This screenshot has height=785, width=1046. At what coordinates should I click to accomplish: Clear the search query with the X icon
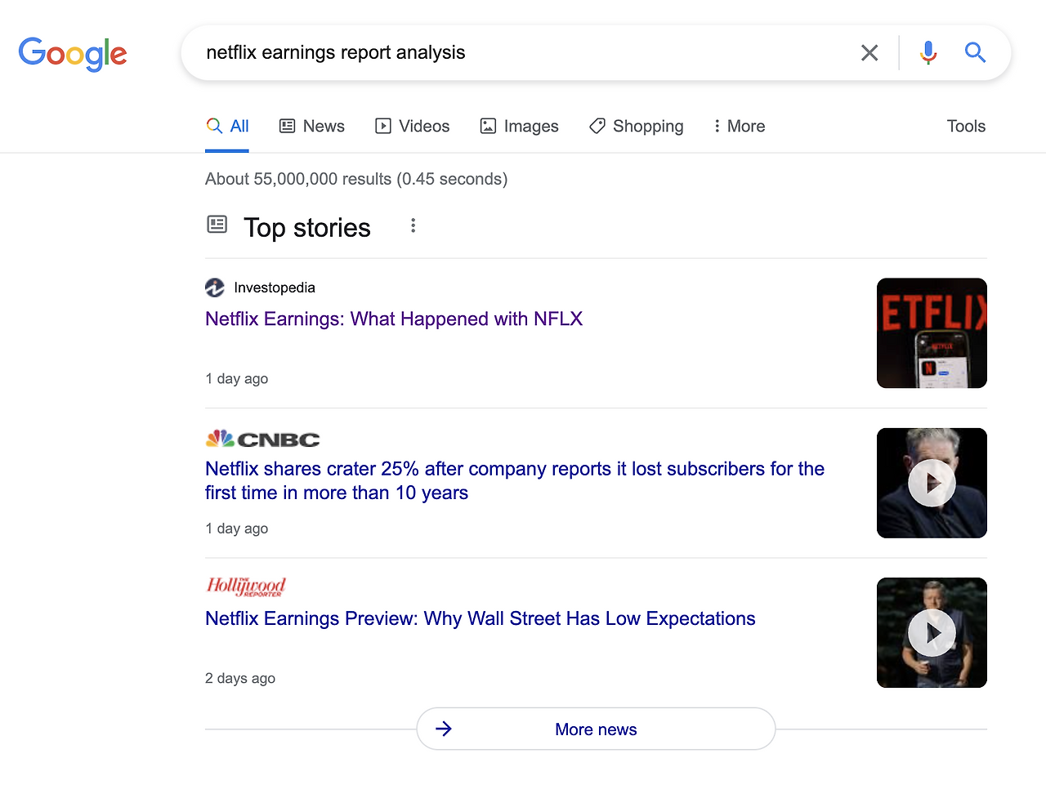(869, 53)
